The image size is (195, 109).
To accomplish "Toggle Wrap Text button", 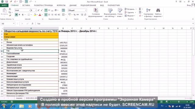I will 63,10.
